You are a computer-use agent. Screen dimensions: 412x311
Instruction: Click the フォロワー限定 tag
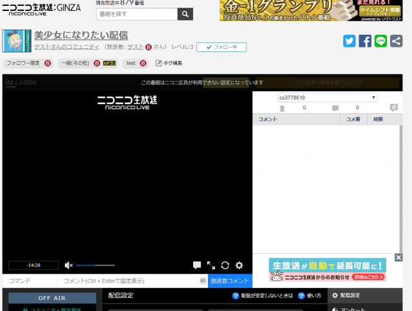click(x=23, y=63)
